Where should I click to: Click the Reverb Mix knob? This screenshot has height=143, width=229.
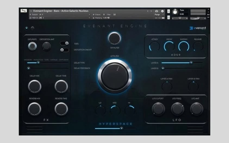[34, 109]
